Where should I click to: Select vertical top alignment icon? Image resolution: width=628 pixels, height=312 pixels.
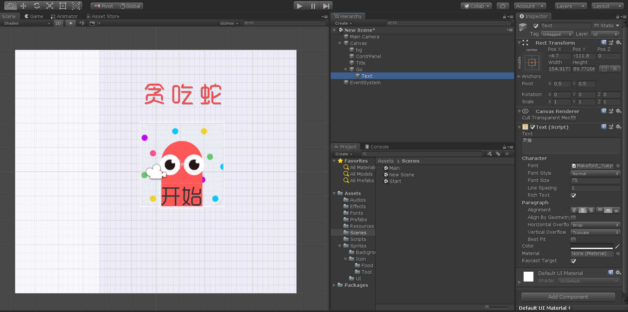click(600, 210)
